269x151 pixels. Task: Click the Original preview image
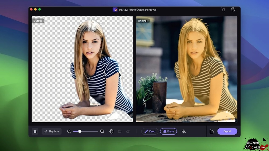187,69
